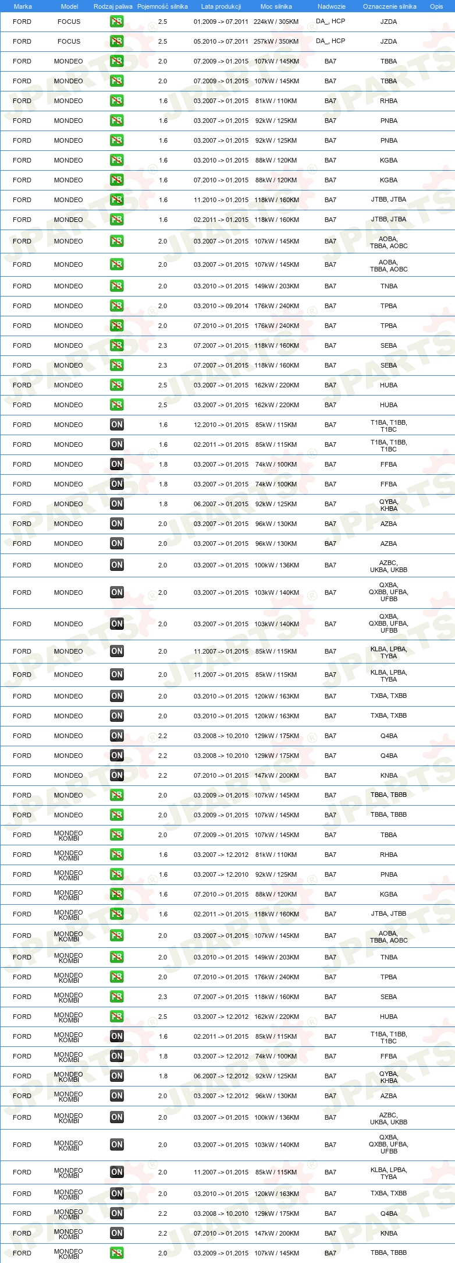455x1263 pixels.
Task: Click the '06.2007 -> 12.2012' production years cell
Action: pyautogui.click(x=221, y=1076)
